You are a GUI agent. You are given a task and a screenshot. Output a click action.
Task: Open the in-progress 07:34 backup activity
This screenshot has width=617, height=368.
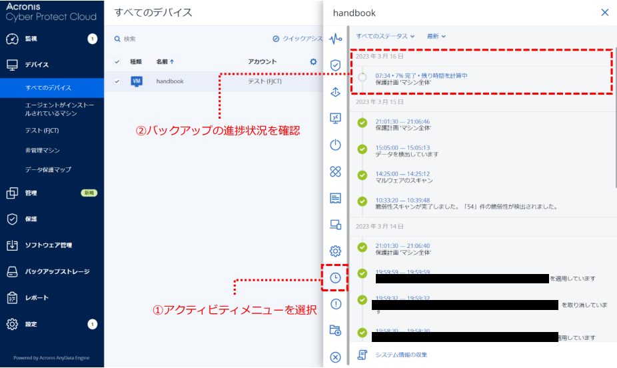point(421,76)
